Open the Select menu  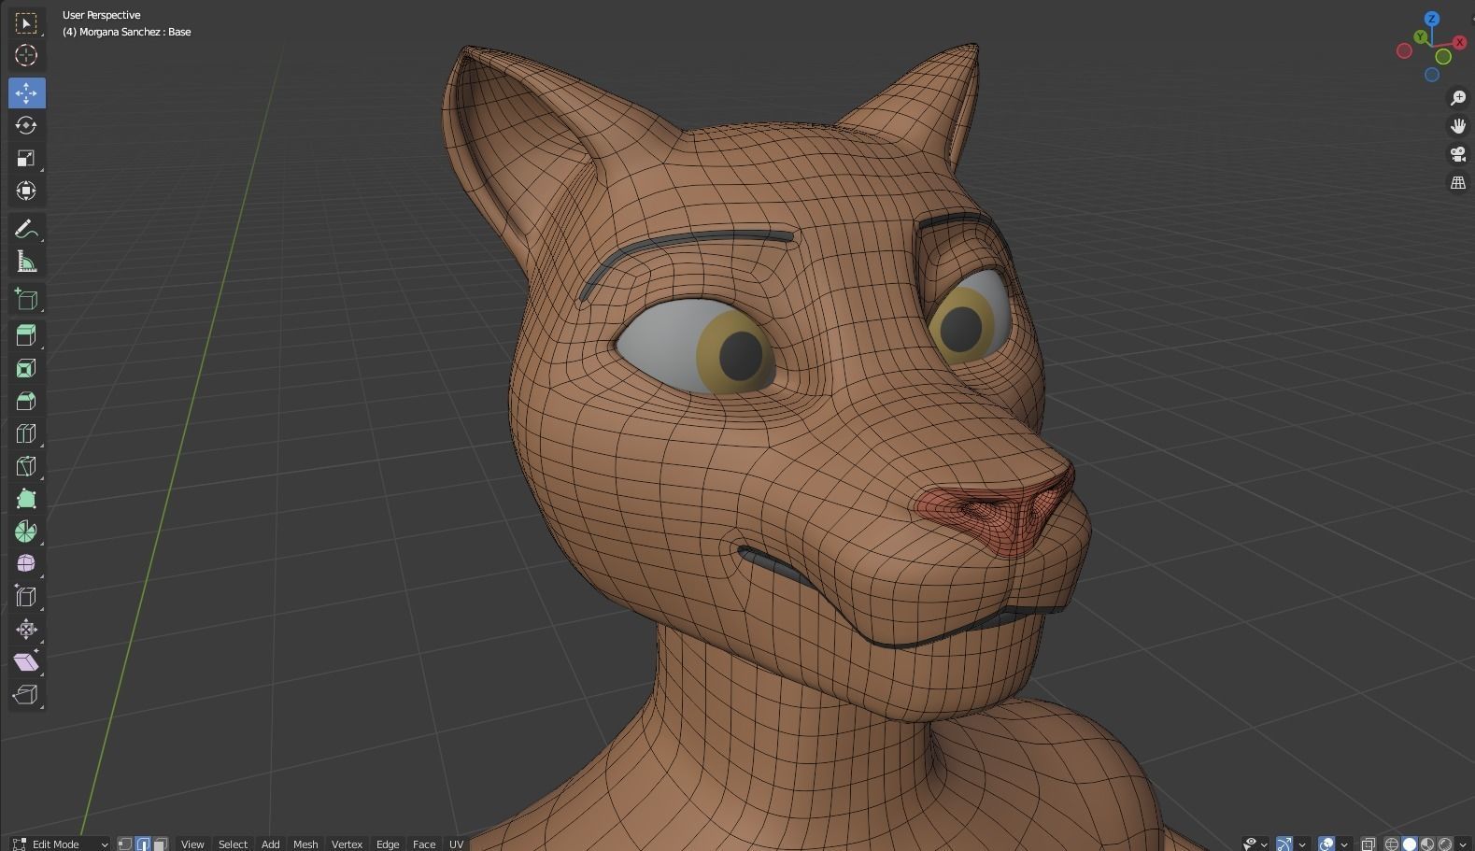233,844
